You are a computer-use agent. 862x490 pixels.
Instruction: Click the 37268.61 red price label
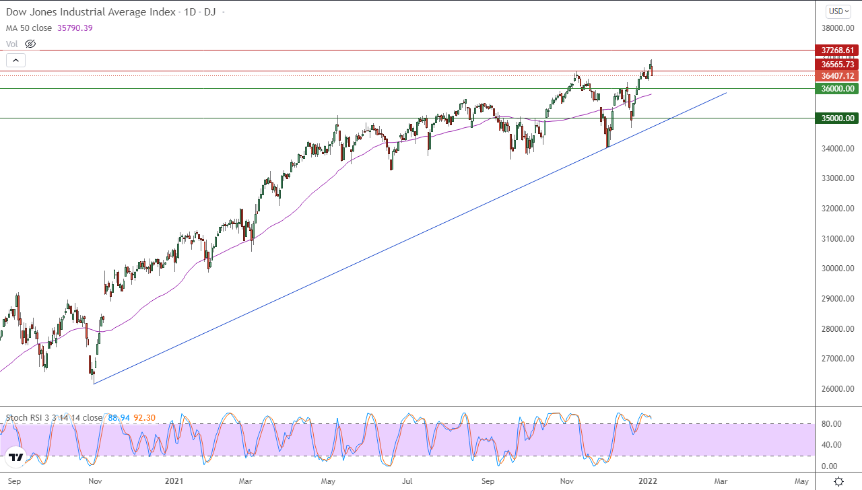836,50
